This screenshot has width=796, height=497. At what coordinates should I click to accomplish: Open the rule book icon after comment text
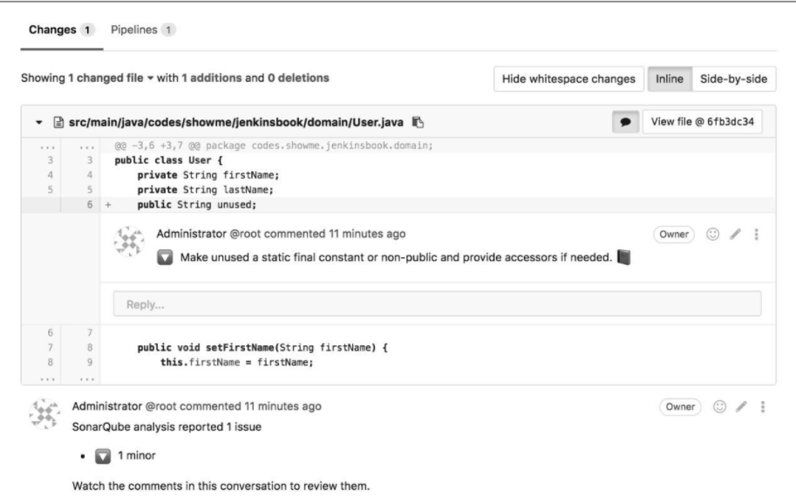(624, 257)
